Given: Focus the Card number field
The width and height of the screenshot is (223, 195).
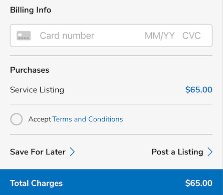Looking at the screenshot, I should point(67,36).
